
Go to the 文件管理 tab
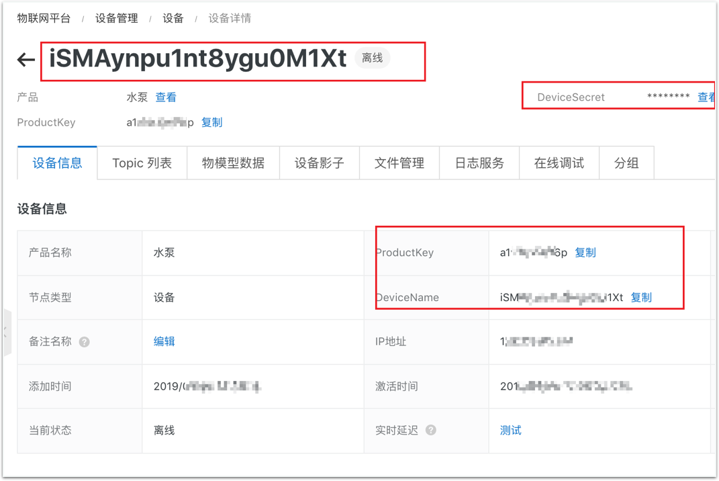pyautogui.click(x=399, y=163)
